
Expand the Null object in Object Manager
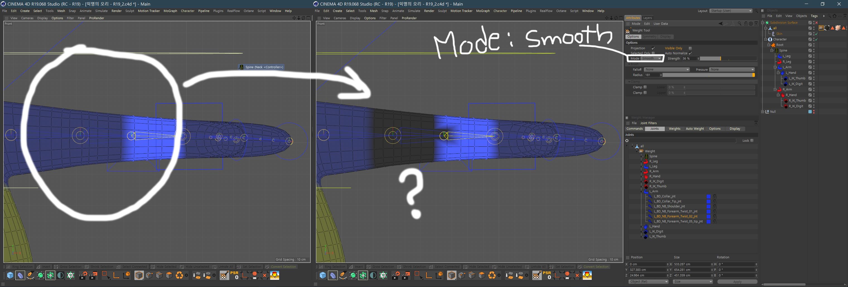pos(763,112)
